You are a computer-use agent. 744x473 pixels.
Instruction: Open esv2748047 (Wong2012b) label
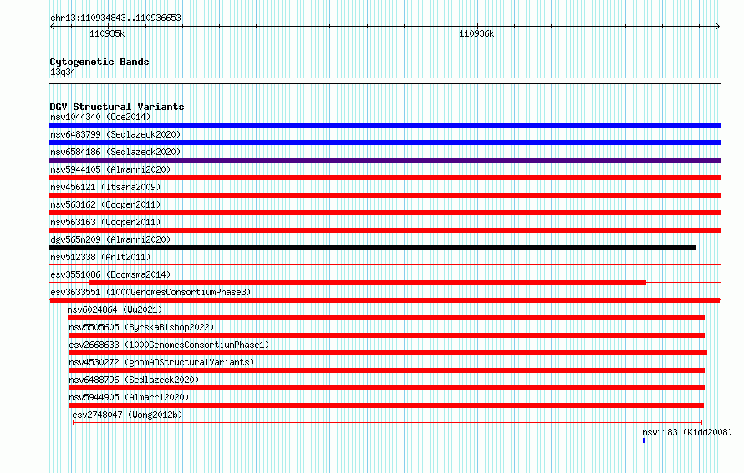127,415
